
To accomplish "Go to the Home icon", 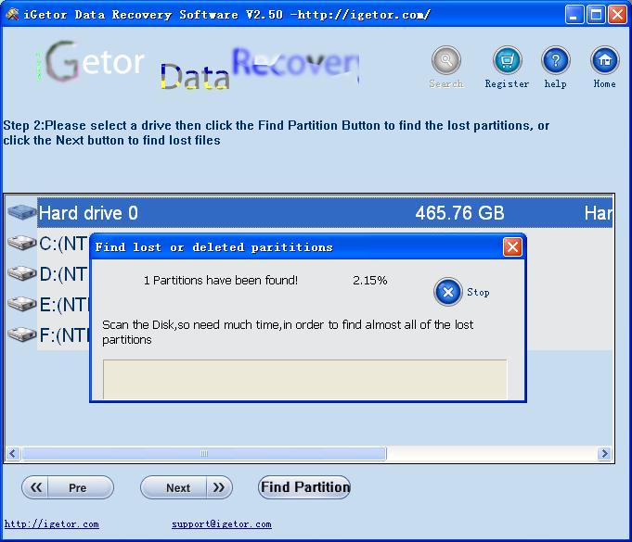I will [604, 60].
